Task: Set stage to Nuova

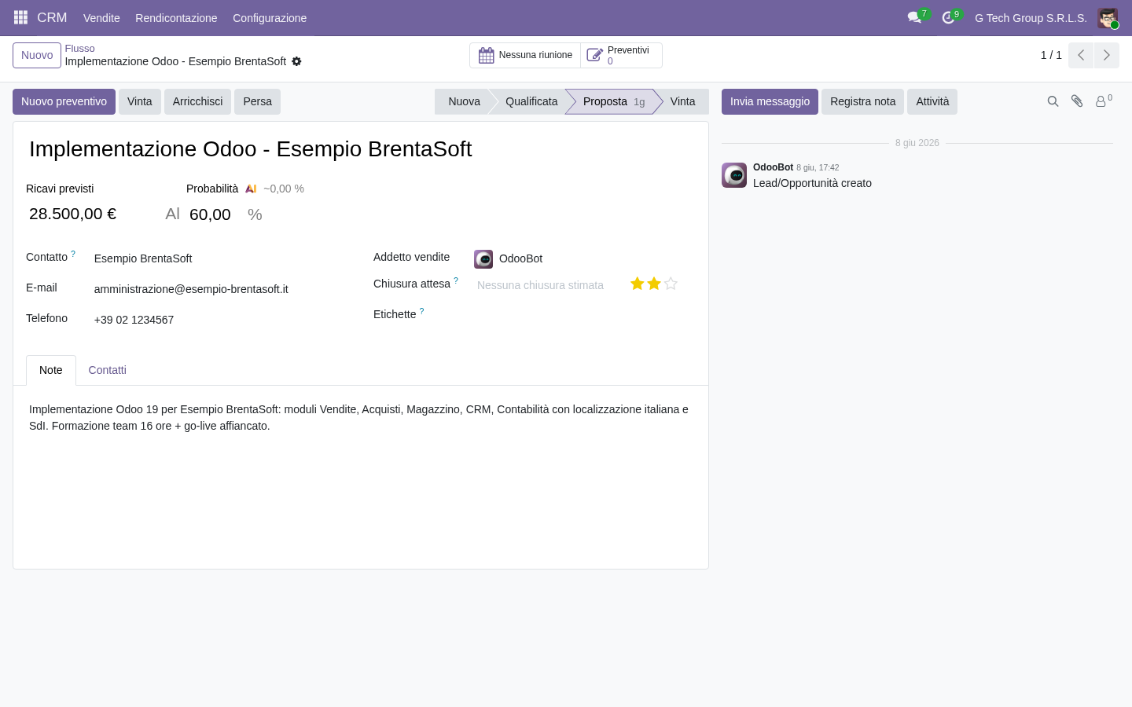Action: [464, 101]
